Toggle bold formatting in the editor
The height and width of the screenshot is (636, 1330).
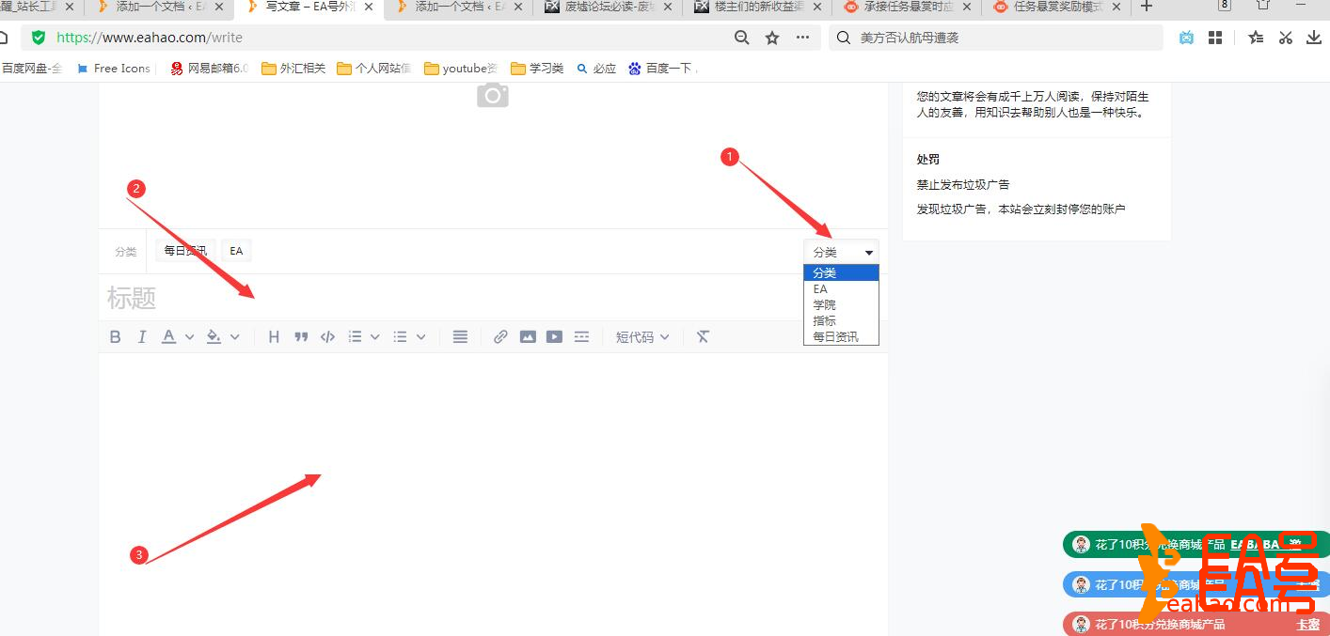(115, 336)
